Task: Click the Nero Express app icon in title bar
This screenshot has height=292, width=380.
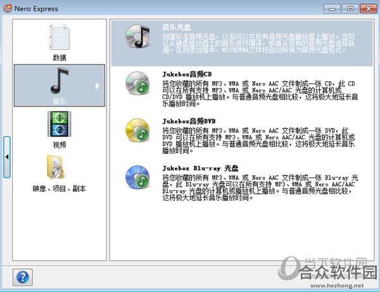Action: 8,8
